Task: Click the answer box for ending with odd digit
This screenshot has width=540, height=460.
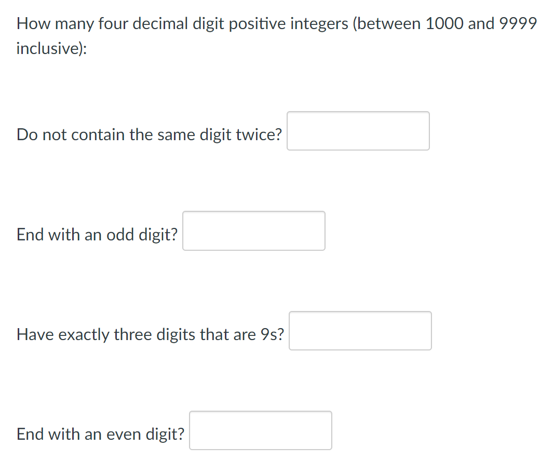Action: (253, 231)
